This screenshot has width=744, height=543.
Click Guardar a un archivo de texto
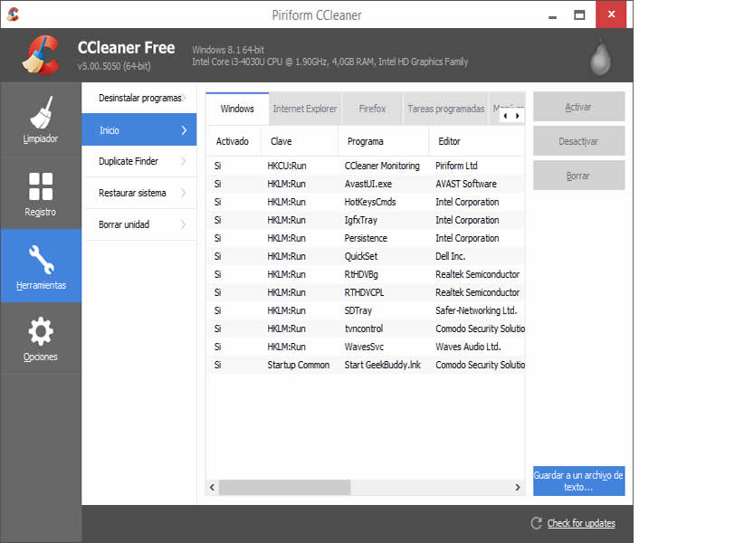tap(578, 481)
